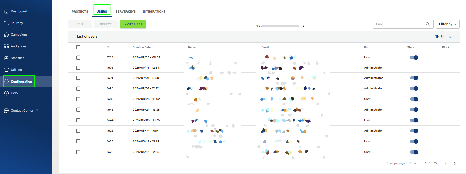Click the Journey path icon
466x174 pixels.
point(7,23)
